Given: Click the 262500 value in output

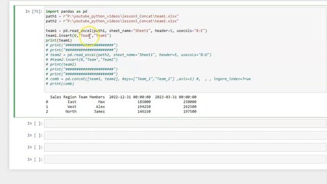Looking at the screenshot, I should 190,107.
